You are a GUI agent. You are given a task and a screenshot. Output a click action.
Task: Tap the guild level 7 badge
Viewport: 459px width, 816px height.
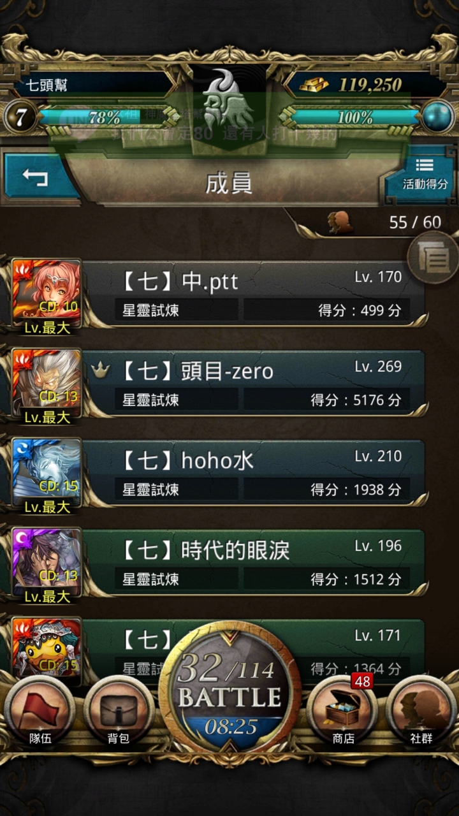20,118
